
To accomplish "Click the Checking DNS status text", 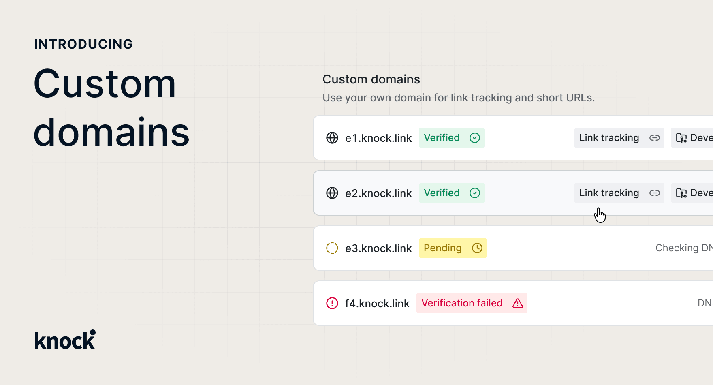I will coord(684,248).
